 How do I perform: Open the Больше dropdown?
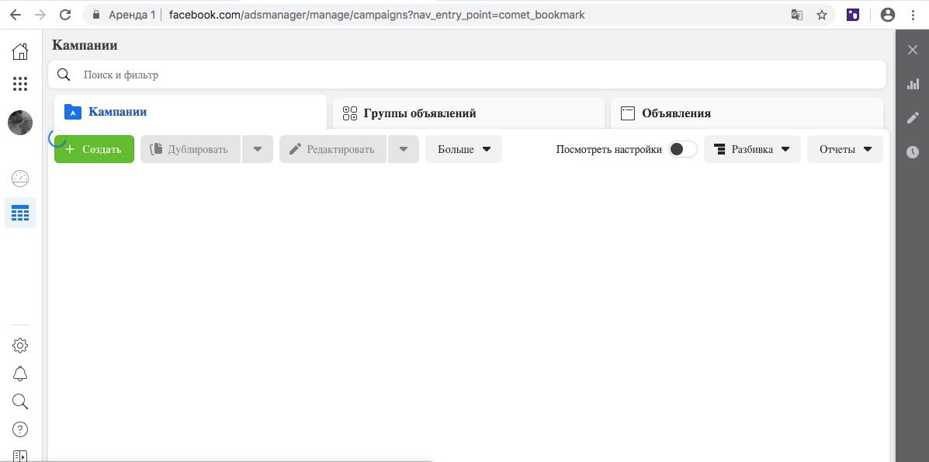463,149
